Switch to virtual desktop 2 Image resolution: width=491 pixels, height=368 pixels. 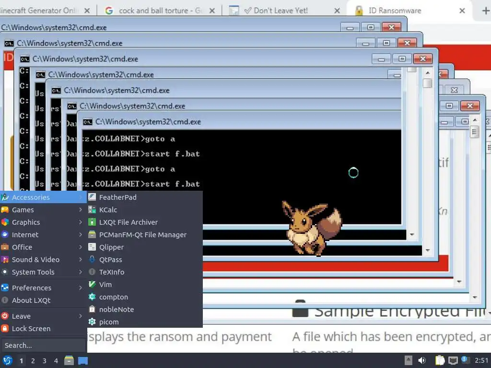(x=33, y=361)
